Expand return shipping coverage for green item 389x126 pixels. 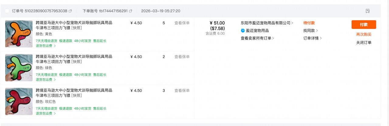coord(46,80)
